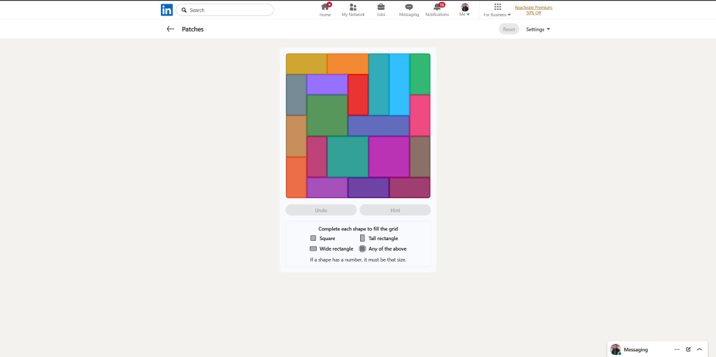Click the Any of the above icon
Viewport: 716px width, 357px height.
coord(363,248)
